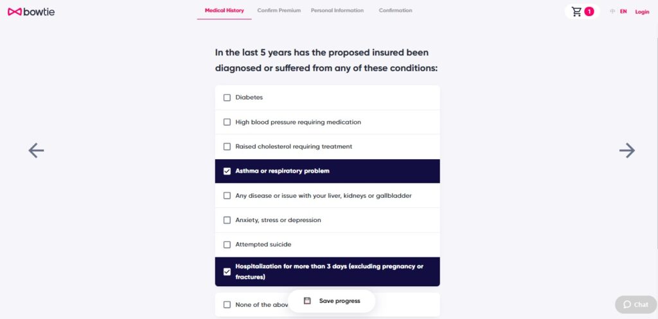
Task: Check Raised cholesterol requiring treatment
Action: point(227,146)
